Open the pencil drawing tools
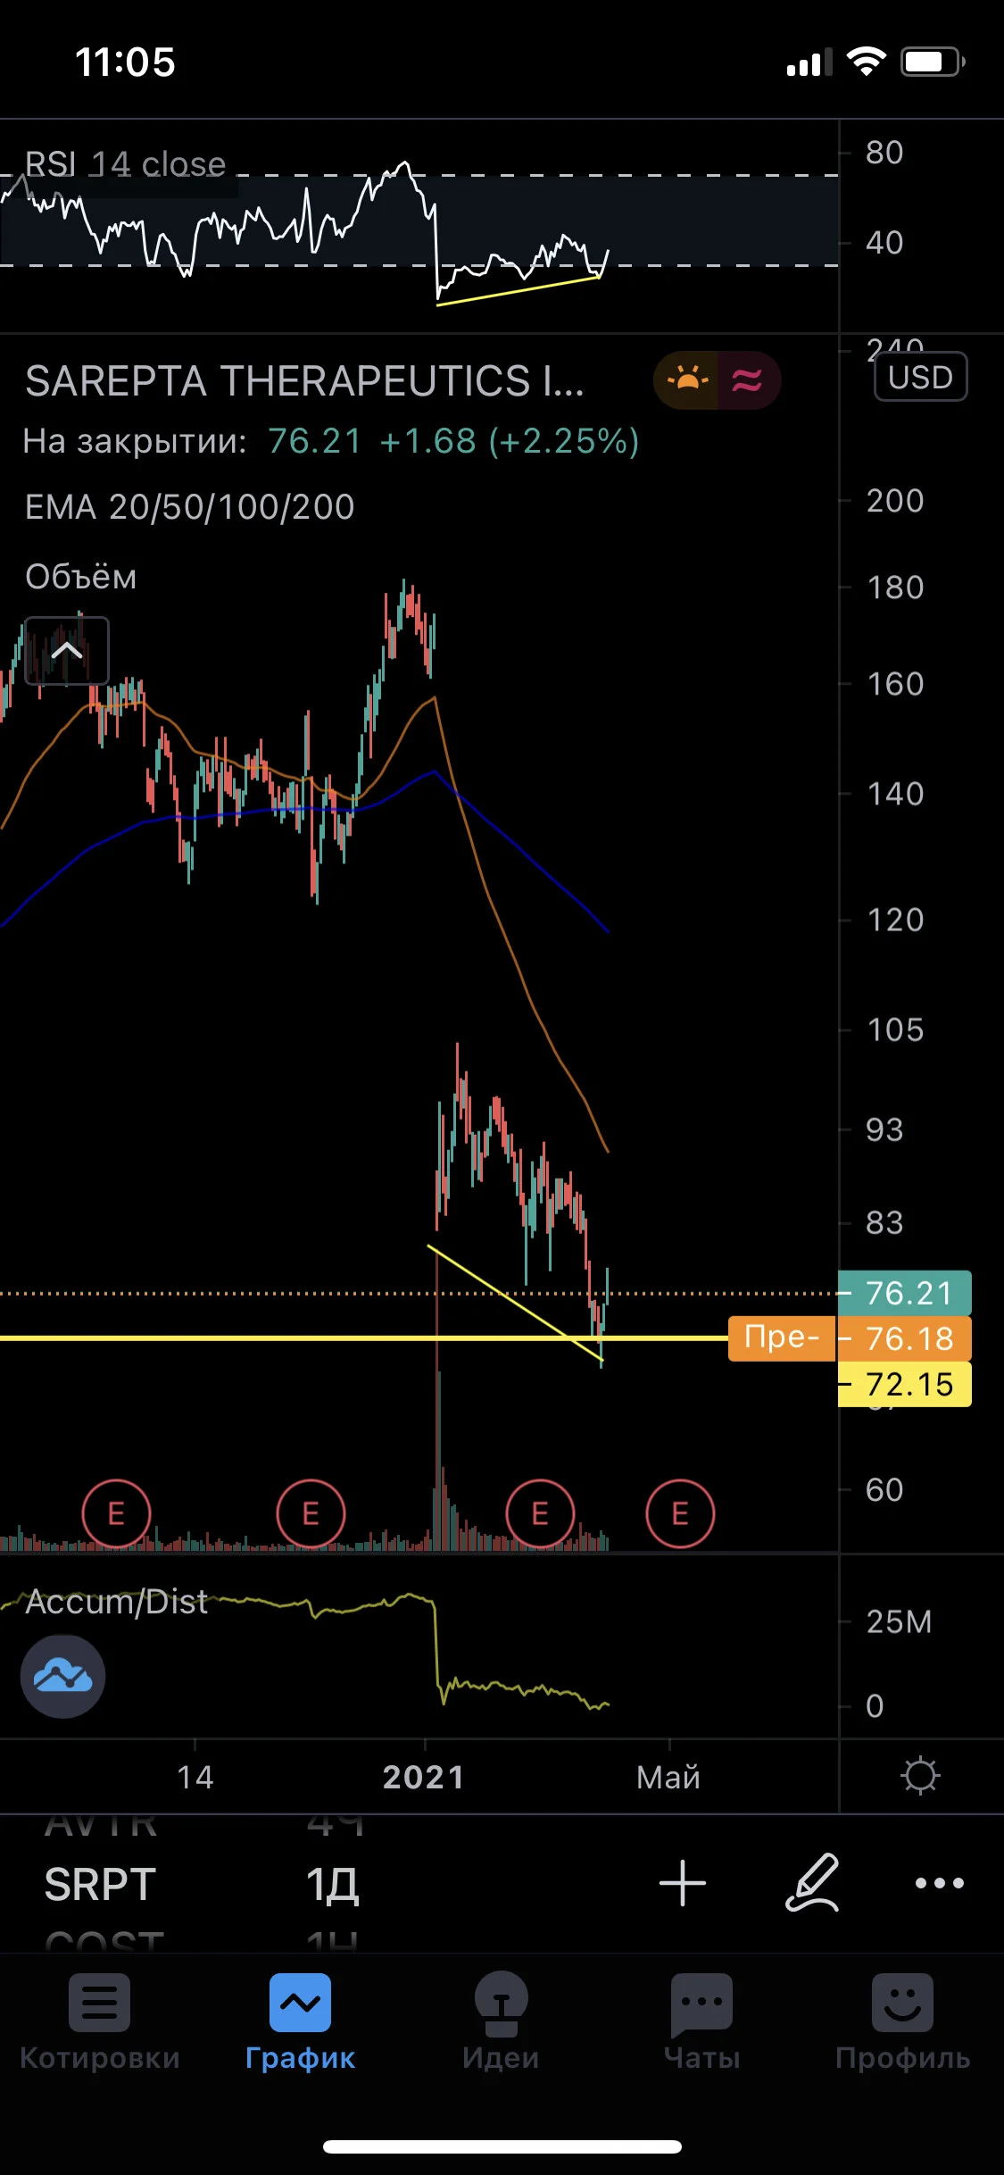The width and height of the screenshot is (1004, 2175). coord(812,1883)
